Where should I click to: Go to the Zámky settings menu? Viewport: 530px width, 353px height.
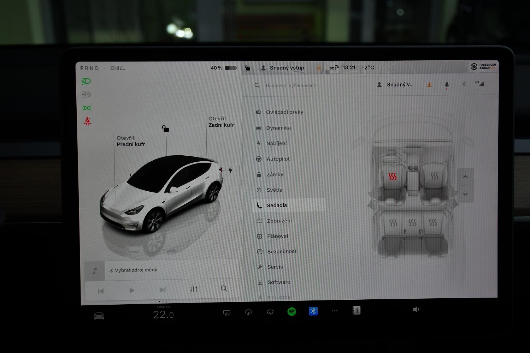click(x=275, y=174)
